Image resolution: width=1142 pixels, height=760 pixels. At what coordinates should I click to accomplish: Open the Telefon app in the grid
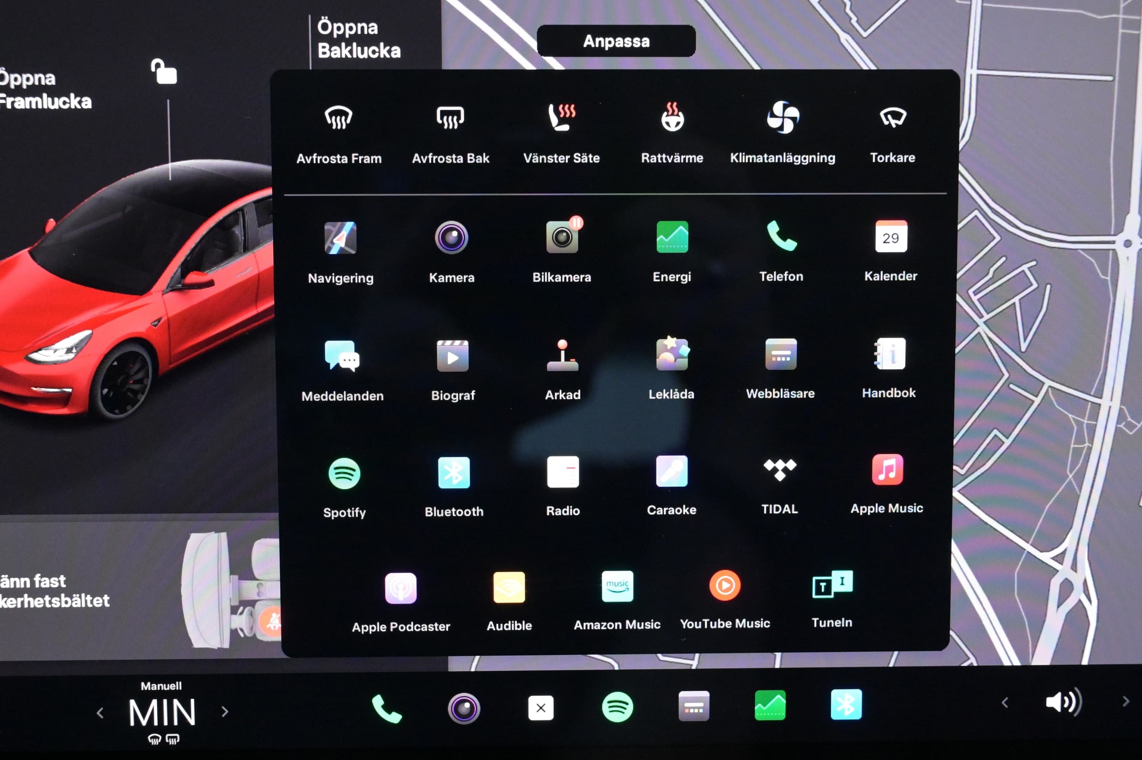(x=781, y=251)
